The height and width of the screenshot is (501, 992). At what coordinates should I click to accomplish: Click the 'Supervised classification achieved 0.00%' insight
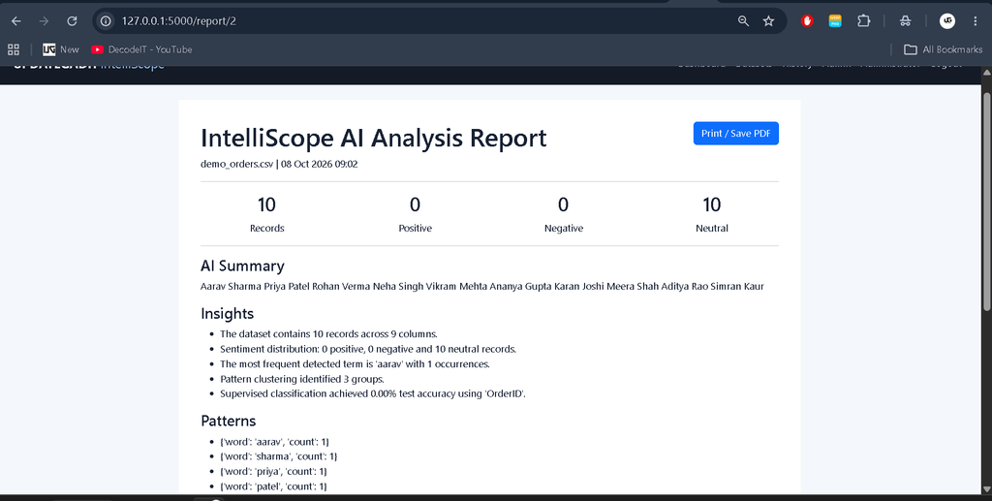click(373, 393)
